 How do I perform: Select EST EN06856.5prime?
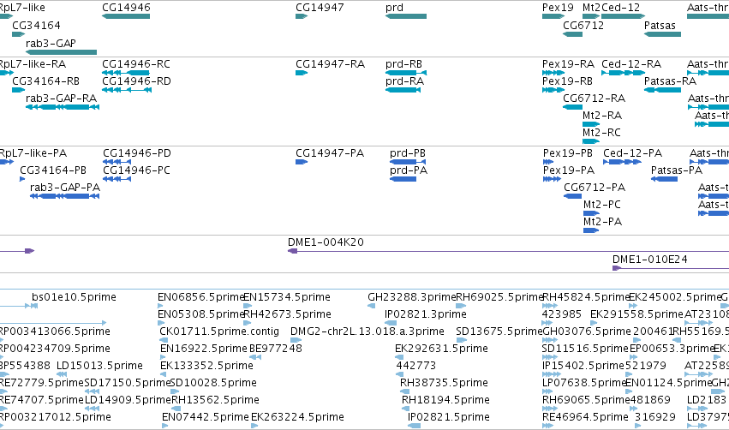coord(160,306)
